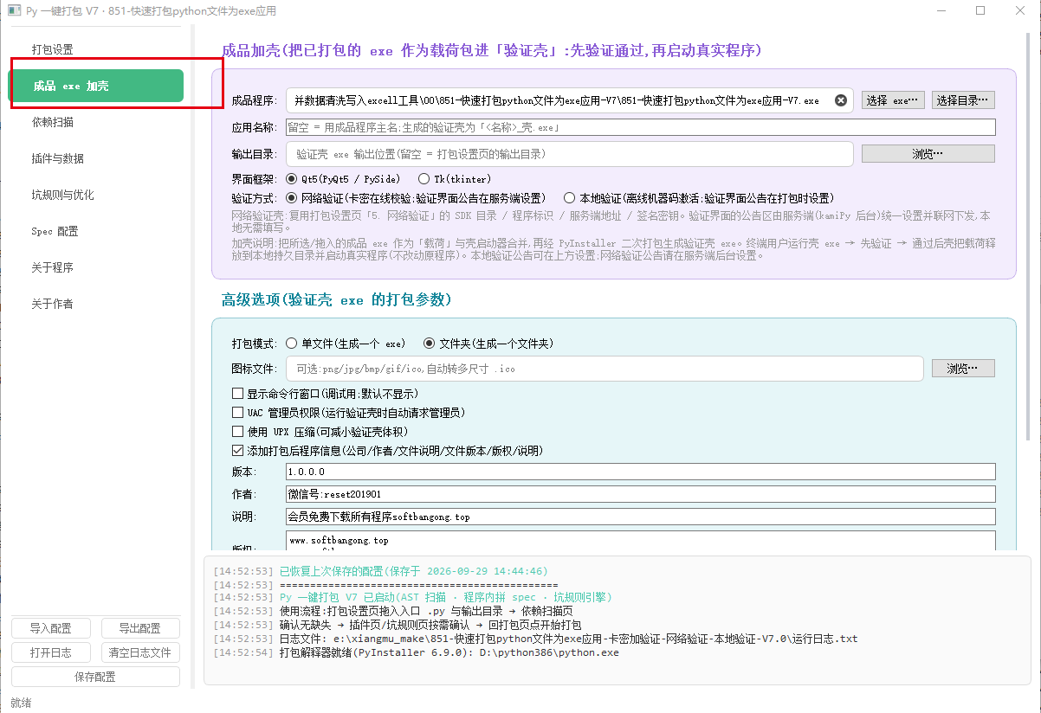Click the 成品加壳 section heading
The height and width of the screenshot is (713, 1041).
coord(492,50)
